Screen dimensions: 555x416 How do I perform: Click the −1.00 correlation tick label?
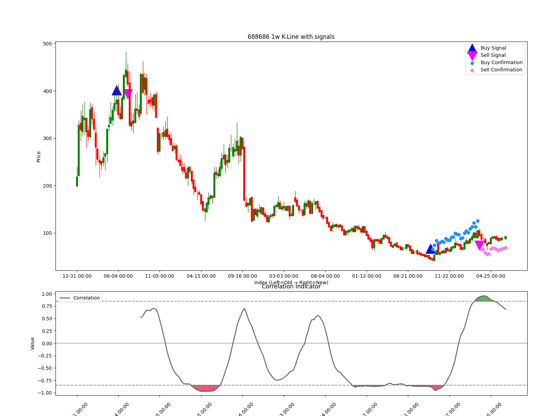point(44,393)
